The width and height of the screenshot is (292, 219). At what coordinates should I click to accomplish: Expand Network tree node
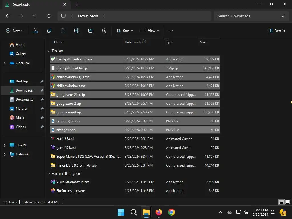5,154
